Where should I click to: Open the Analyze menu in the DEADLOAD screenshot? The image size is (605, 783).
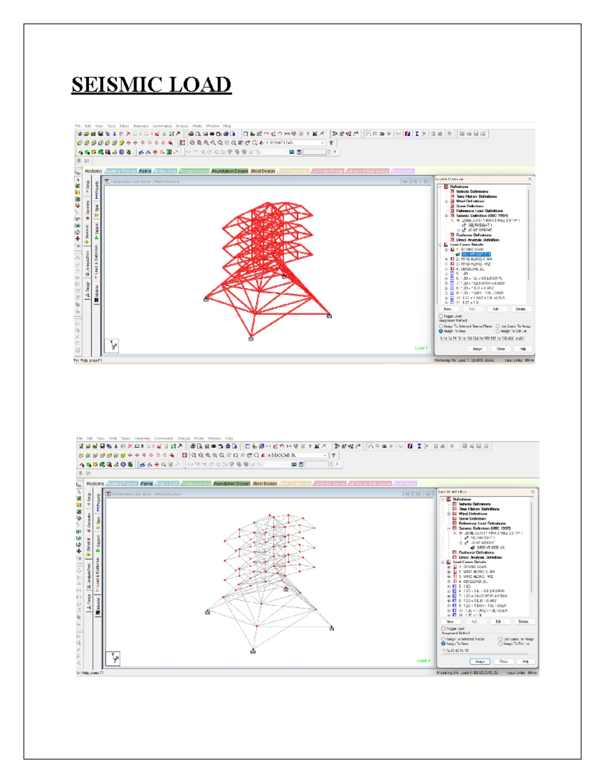[184, 439]
